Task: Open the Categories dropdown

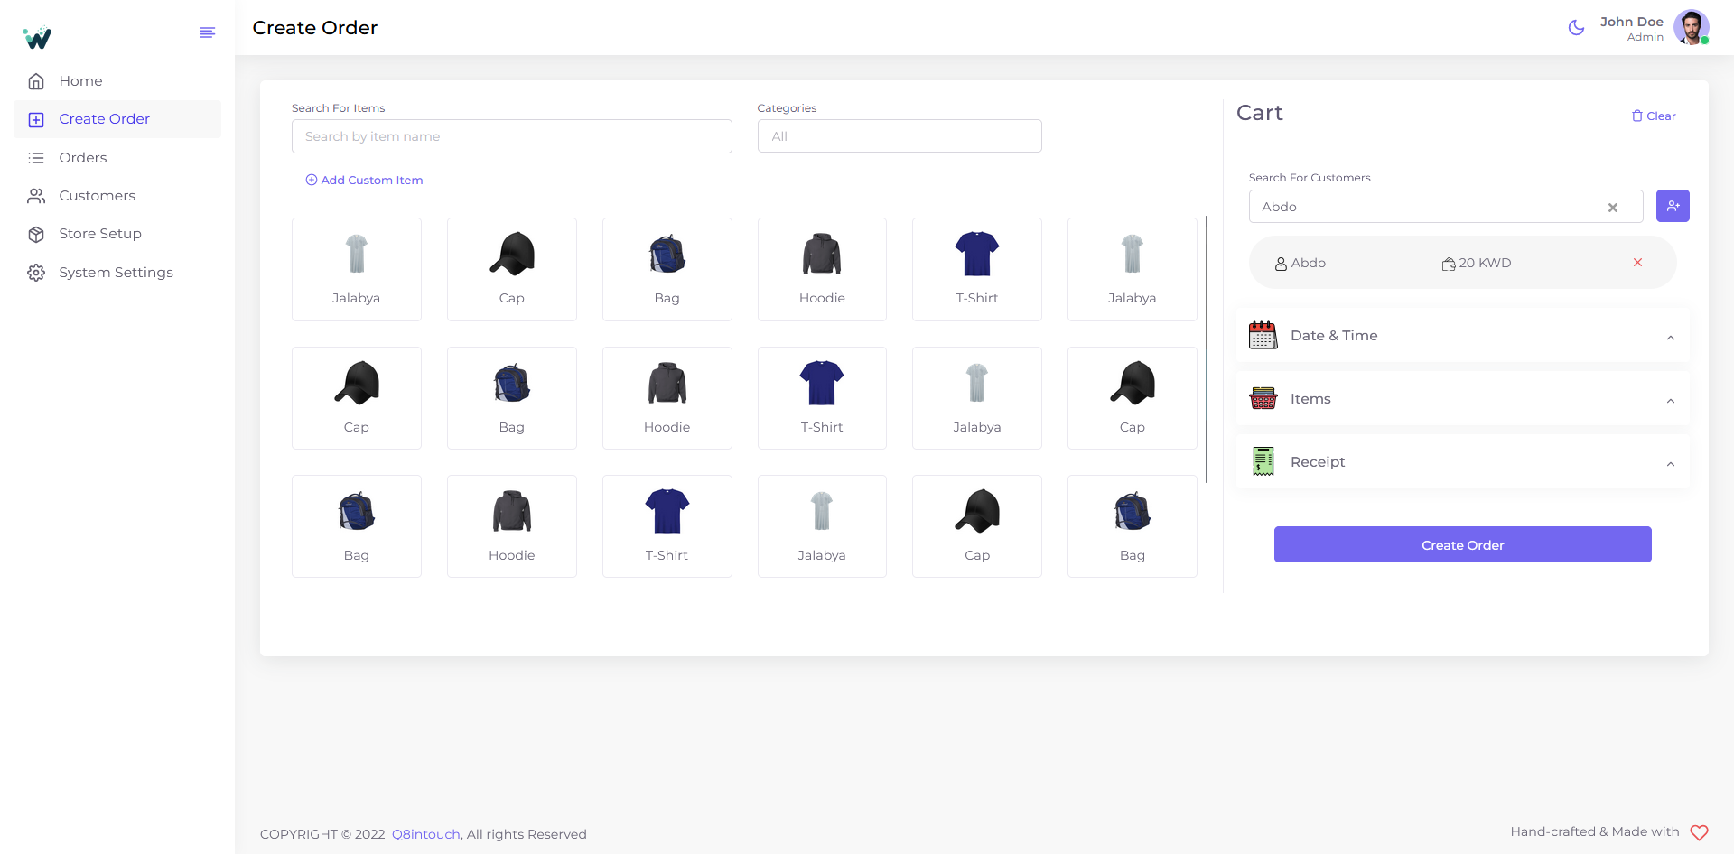Action: pyautogui.click(x=899, y=136)
